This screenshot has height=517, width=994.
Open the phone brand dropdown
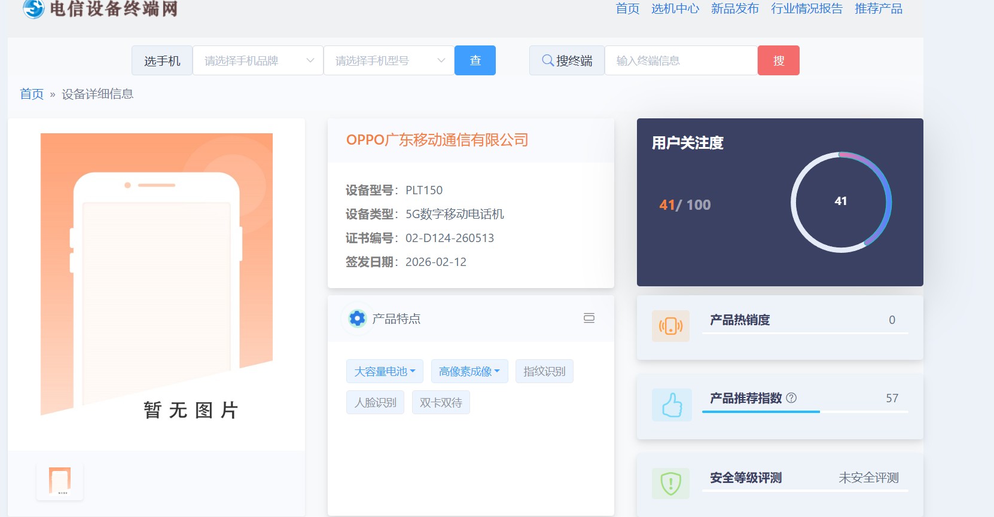pyautogui.click(x=258, y=60)
